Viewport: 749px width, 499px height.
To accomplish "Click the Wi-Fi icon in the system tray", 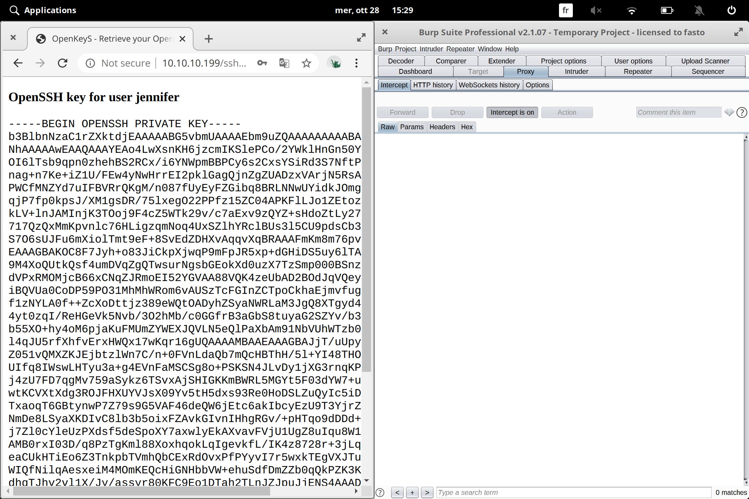I will pyautogui.click(x=632, y=10).
